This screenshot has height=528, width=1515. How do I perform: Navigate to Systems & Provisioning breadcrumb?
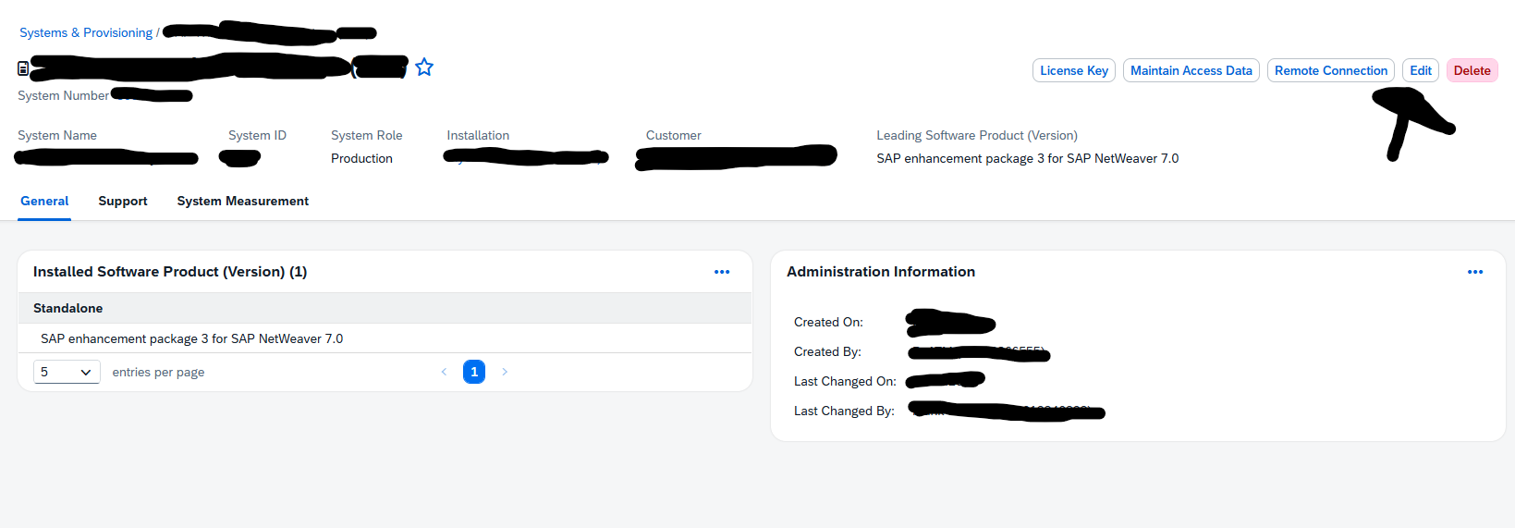point(86,32)
